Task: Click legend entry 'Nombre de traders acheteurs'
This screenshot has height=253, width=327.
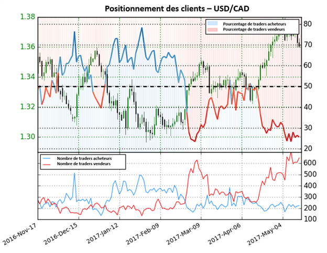Action: coord(84,158)
